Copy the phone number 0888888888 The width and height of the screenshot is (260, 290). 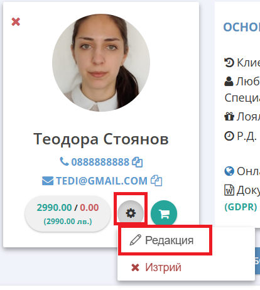[138, 162]
